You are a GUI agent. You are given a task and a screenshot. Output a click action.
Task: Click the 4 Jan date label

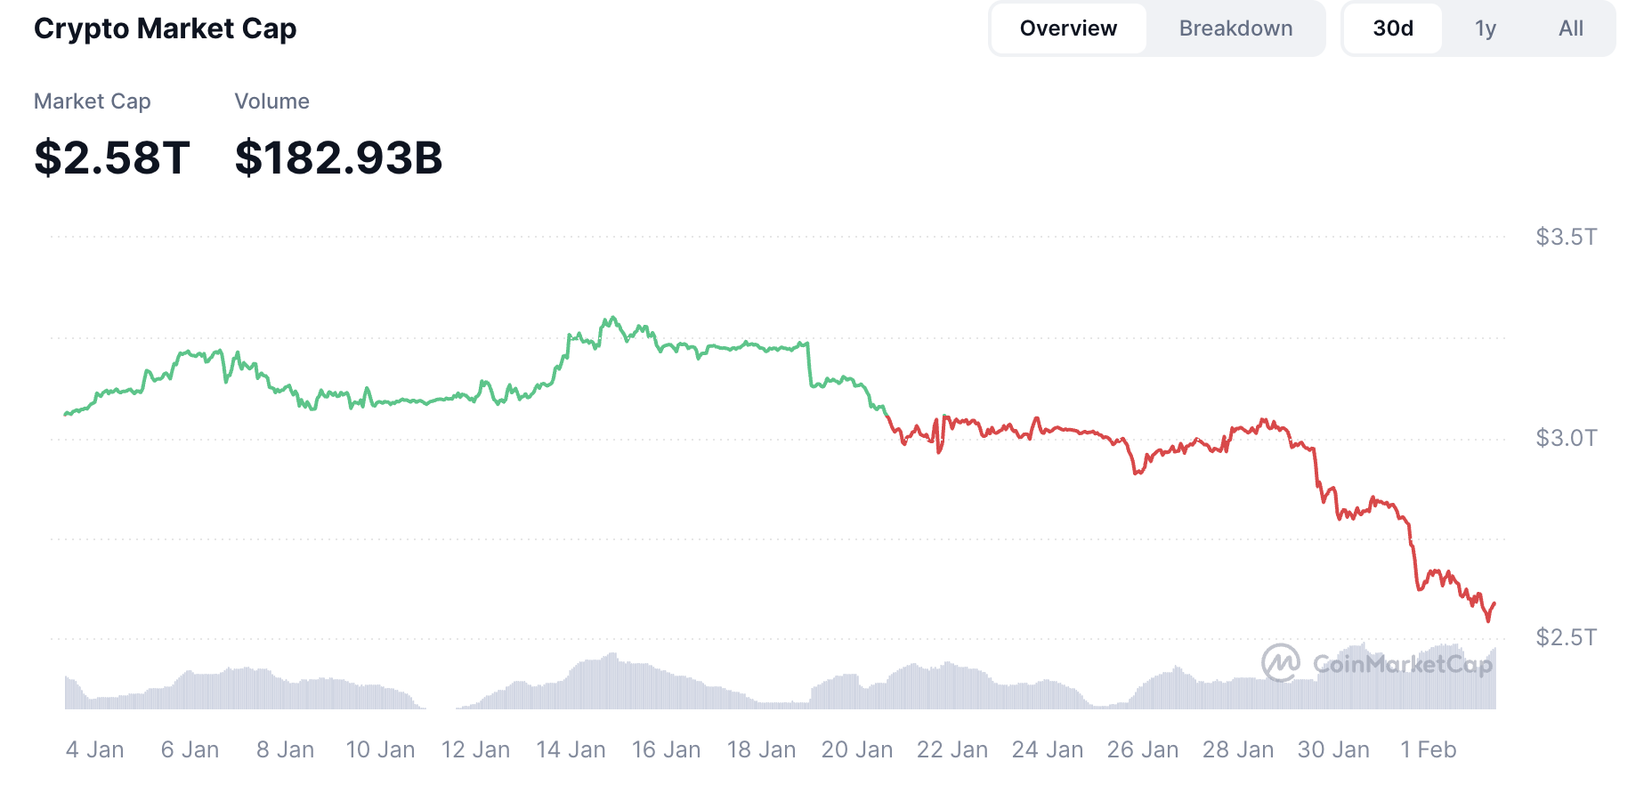tap(95, 749)
